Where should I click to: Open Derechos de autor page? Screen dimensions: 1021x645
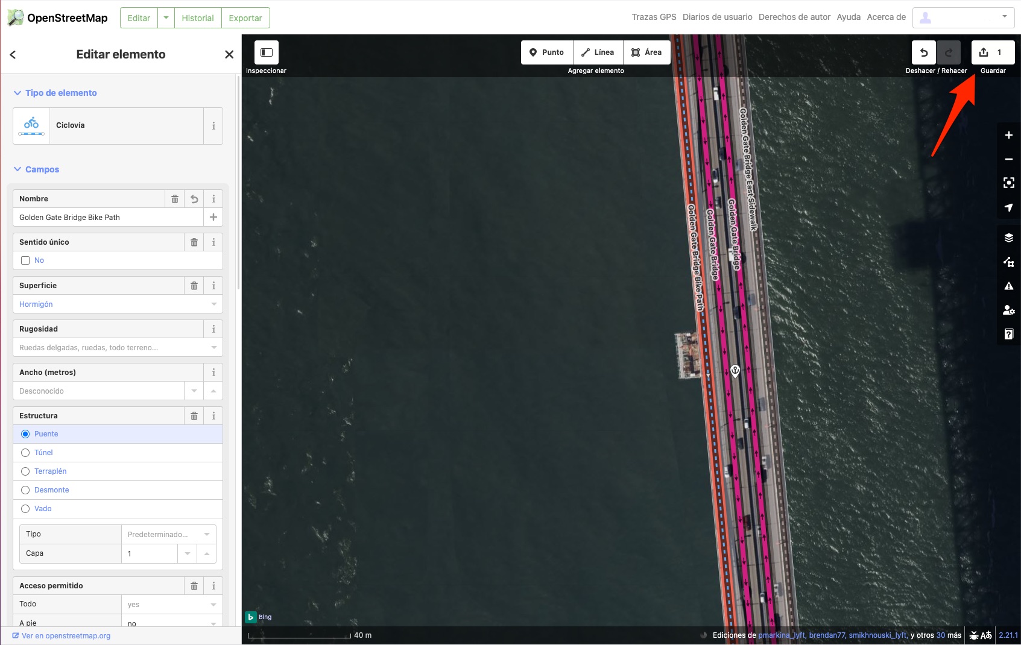[x=794, y=17]
